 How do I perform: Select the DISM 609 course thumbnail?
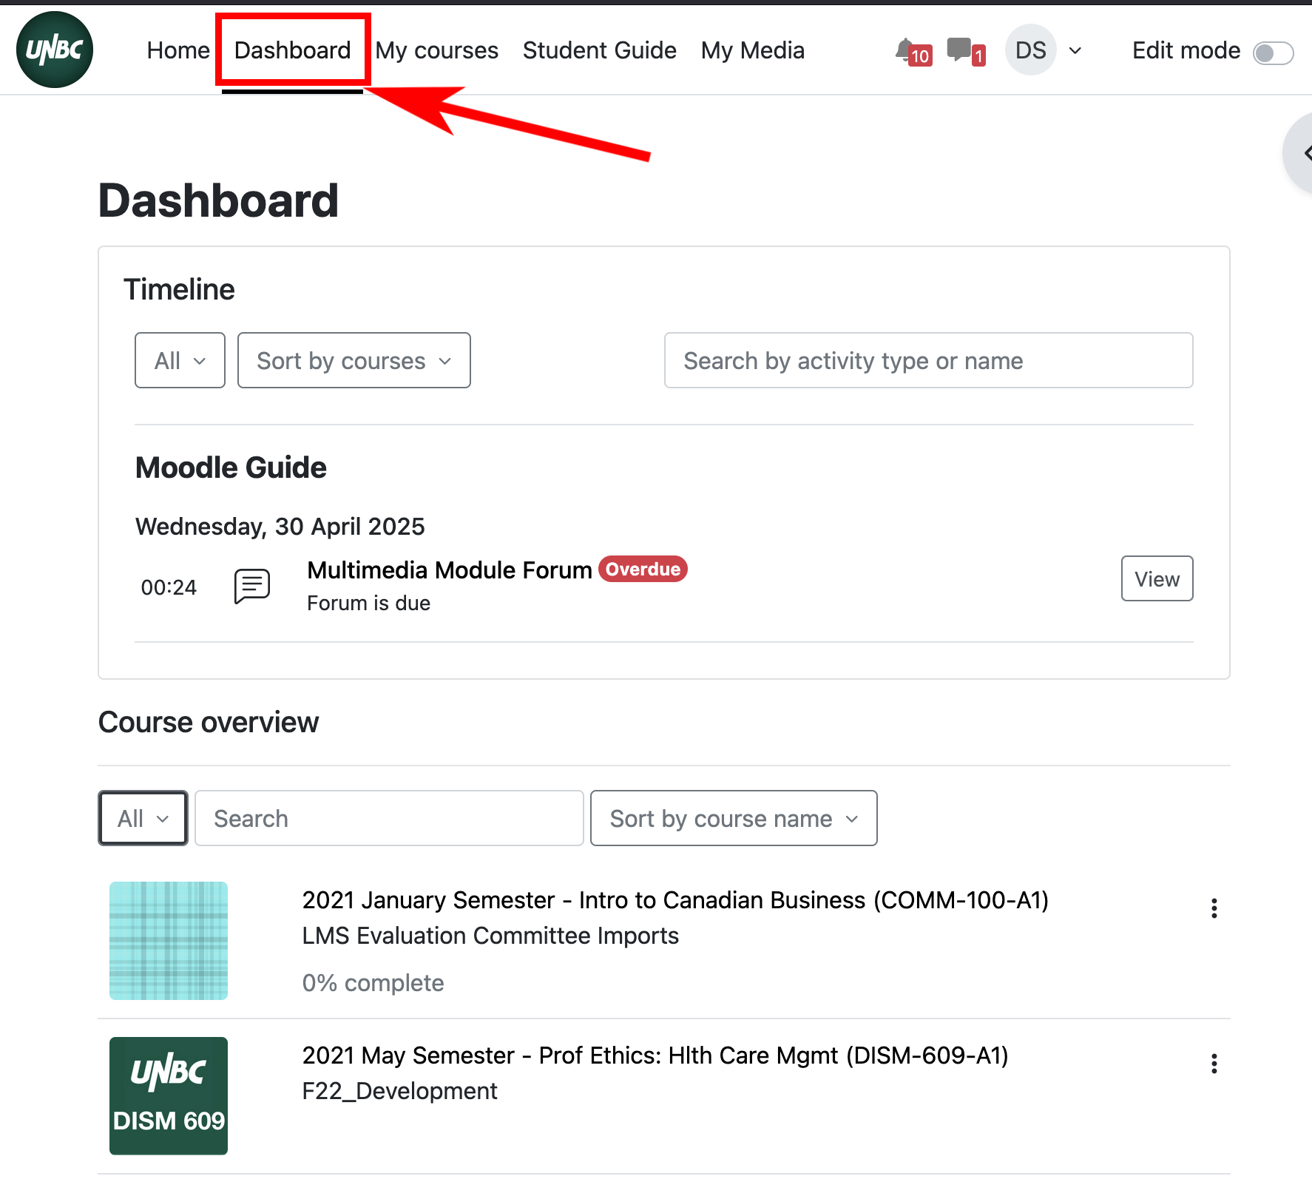point(169,1095)
